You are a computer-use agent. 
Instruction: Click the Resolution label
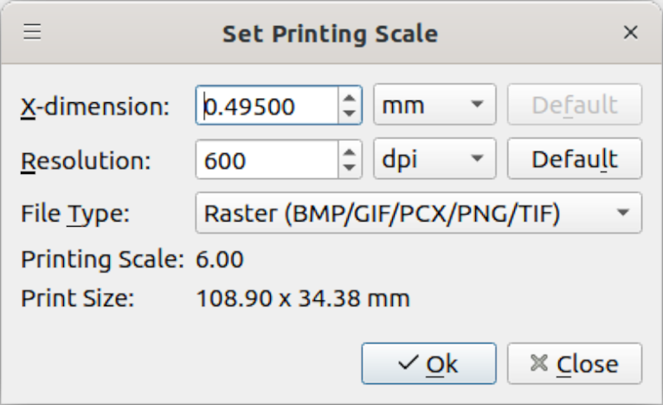86,160
